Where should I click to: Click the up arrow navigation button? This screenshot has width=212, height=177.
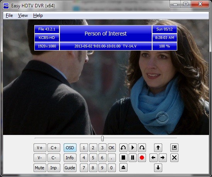pyautogui.click(x=158, y=148)
